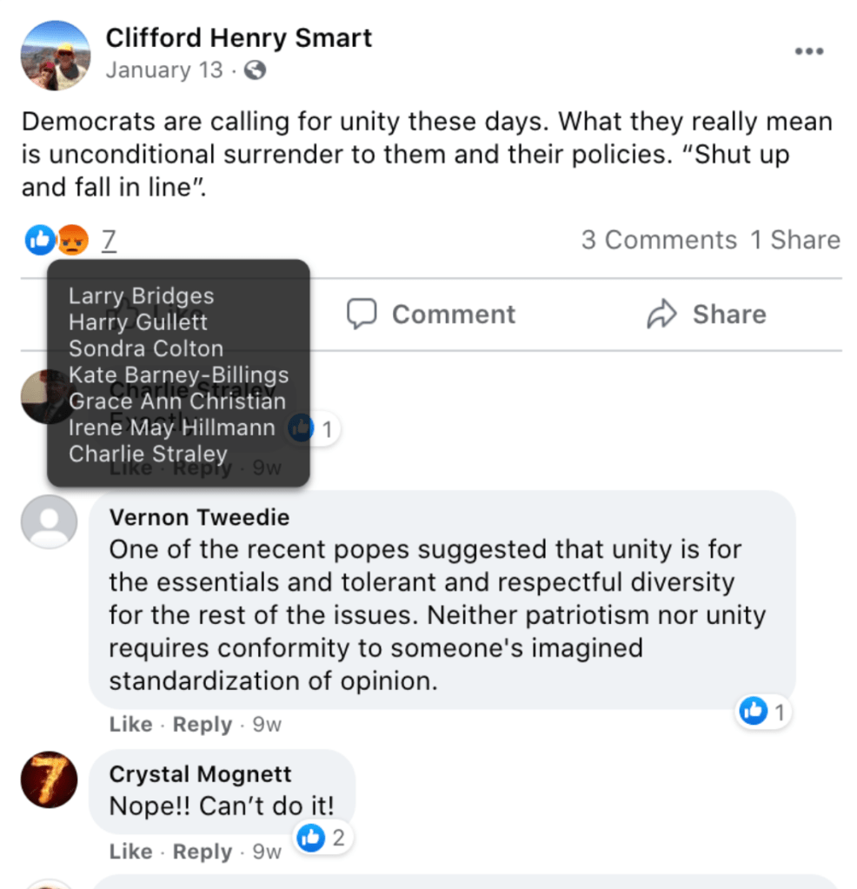Open Crystal Mognett's avatar with number 7
The width and height of the screenshot is (857, 889).
pyautogui.click(x=49, y=780)
